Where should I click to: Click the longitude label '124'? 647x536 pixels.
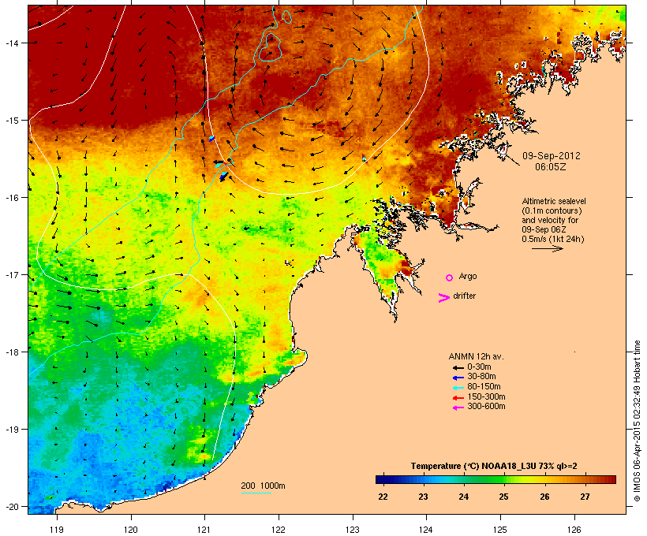[426, 530]
